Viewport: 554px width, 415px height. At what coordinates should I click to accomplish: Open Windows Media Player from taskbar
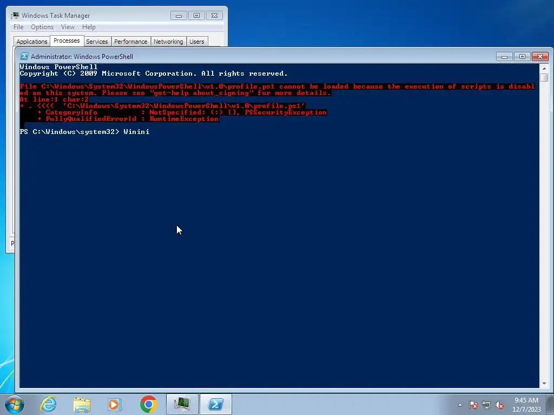point(115,404)
